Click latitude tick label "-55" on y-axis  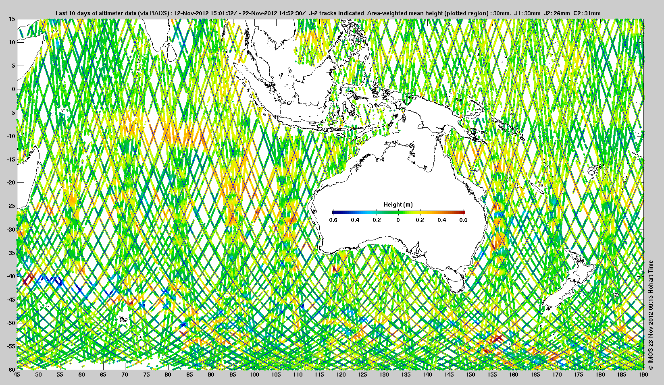click(10, 346)
